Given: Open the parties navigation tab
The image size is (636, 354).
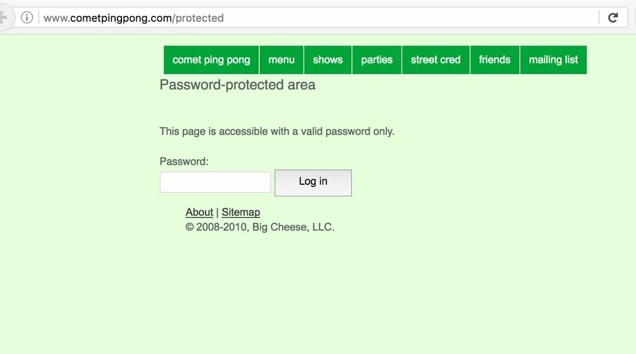Looking at the screenshot, I should coord(377,60).
